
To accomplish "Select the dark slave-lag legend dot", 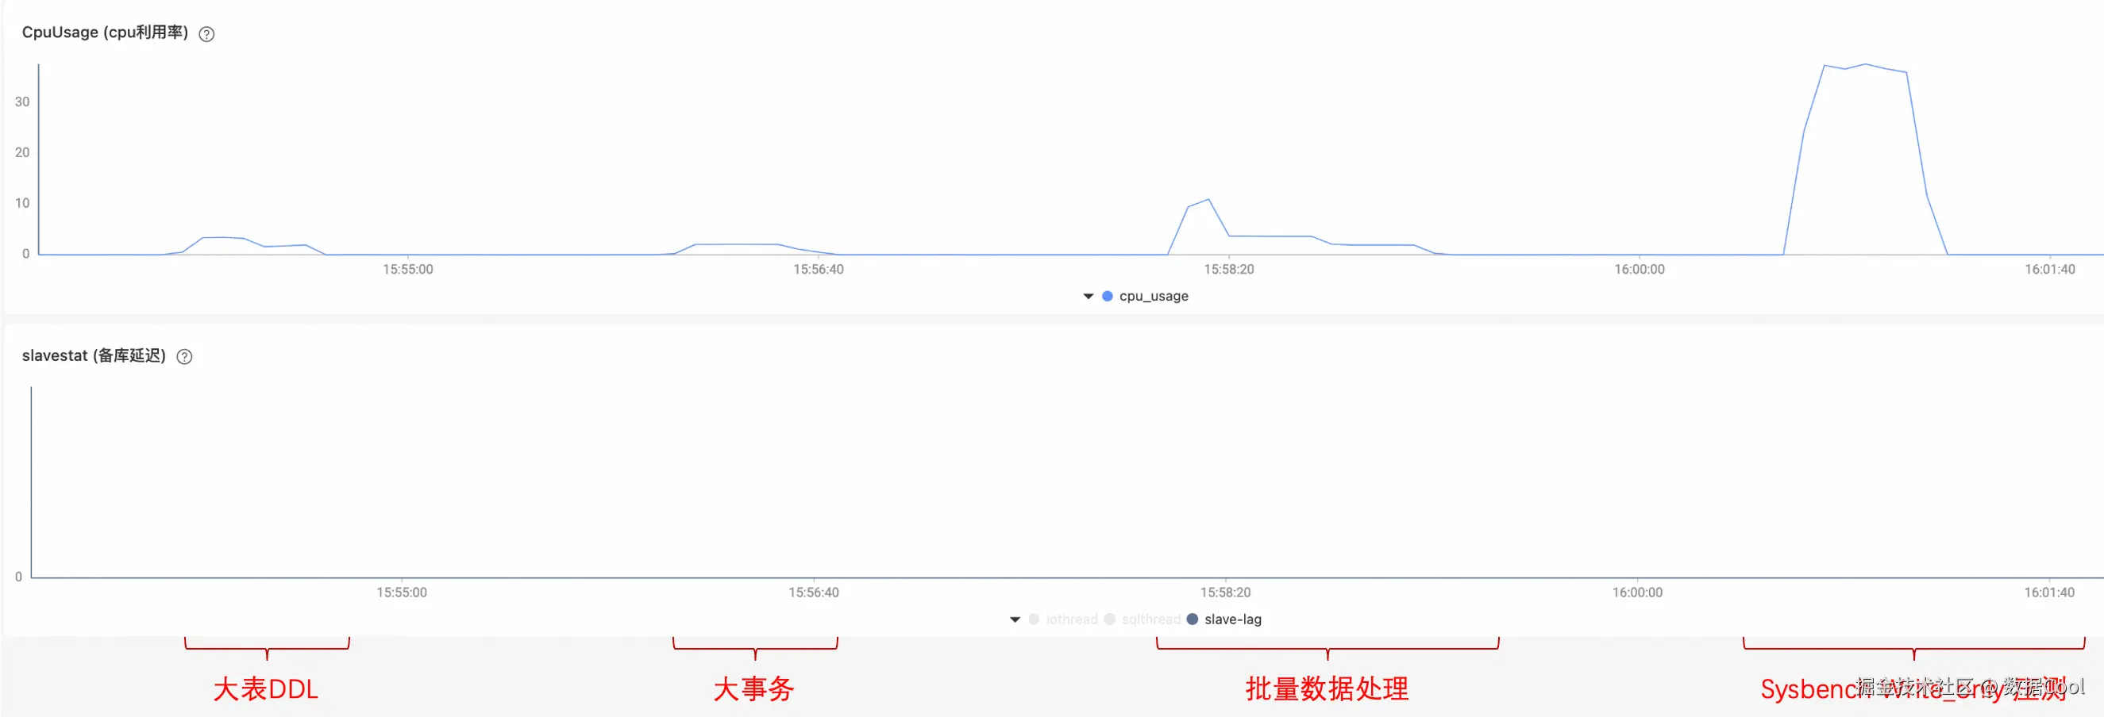I will coord(1193,619).
